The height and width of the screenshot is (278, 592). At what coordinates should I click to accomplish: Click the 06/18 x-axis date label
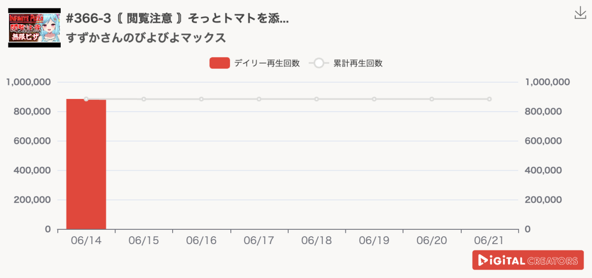(x=317, y=241)
